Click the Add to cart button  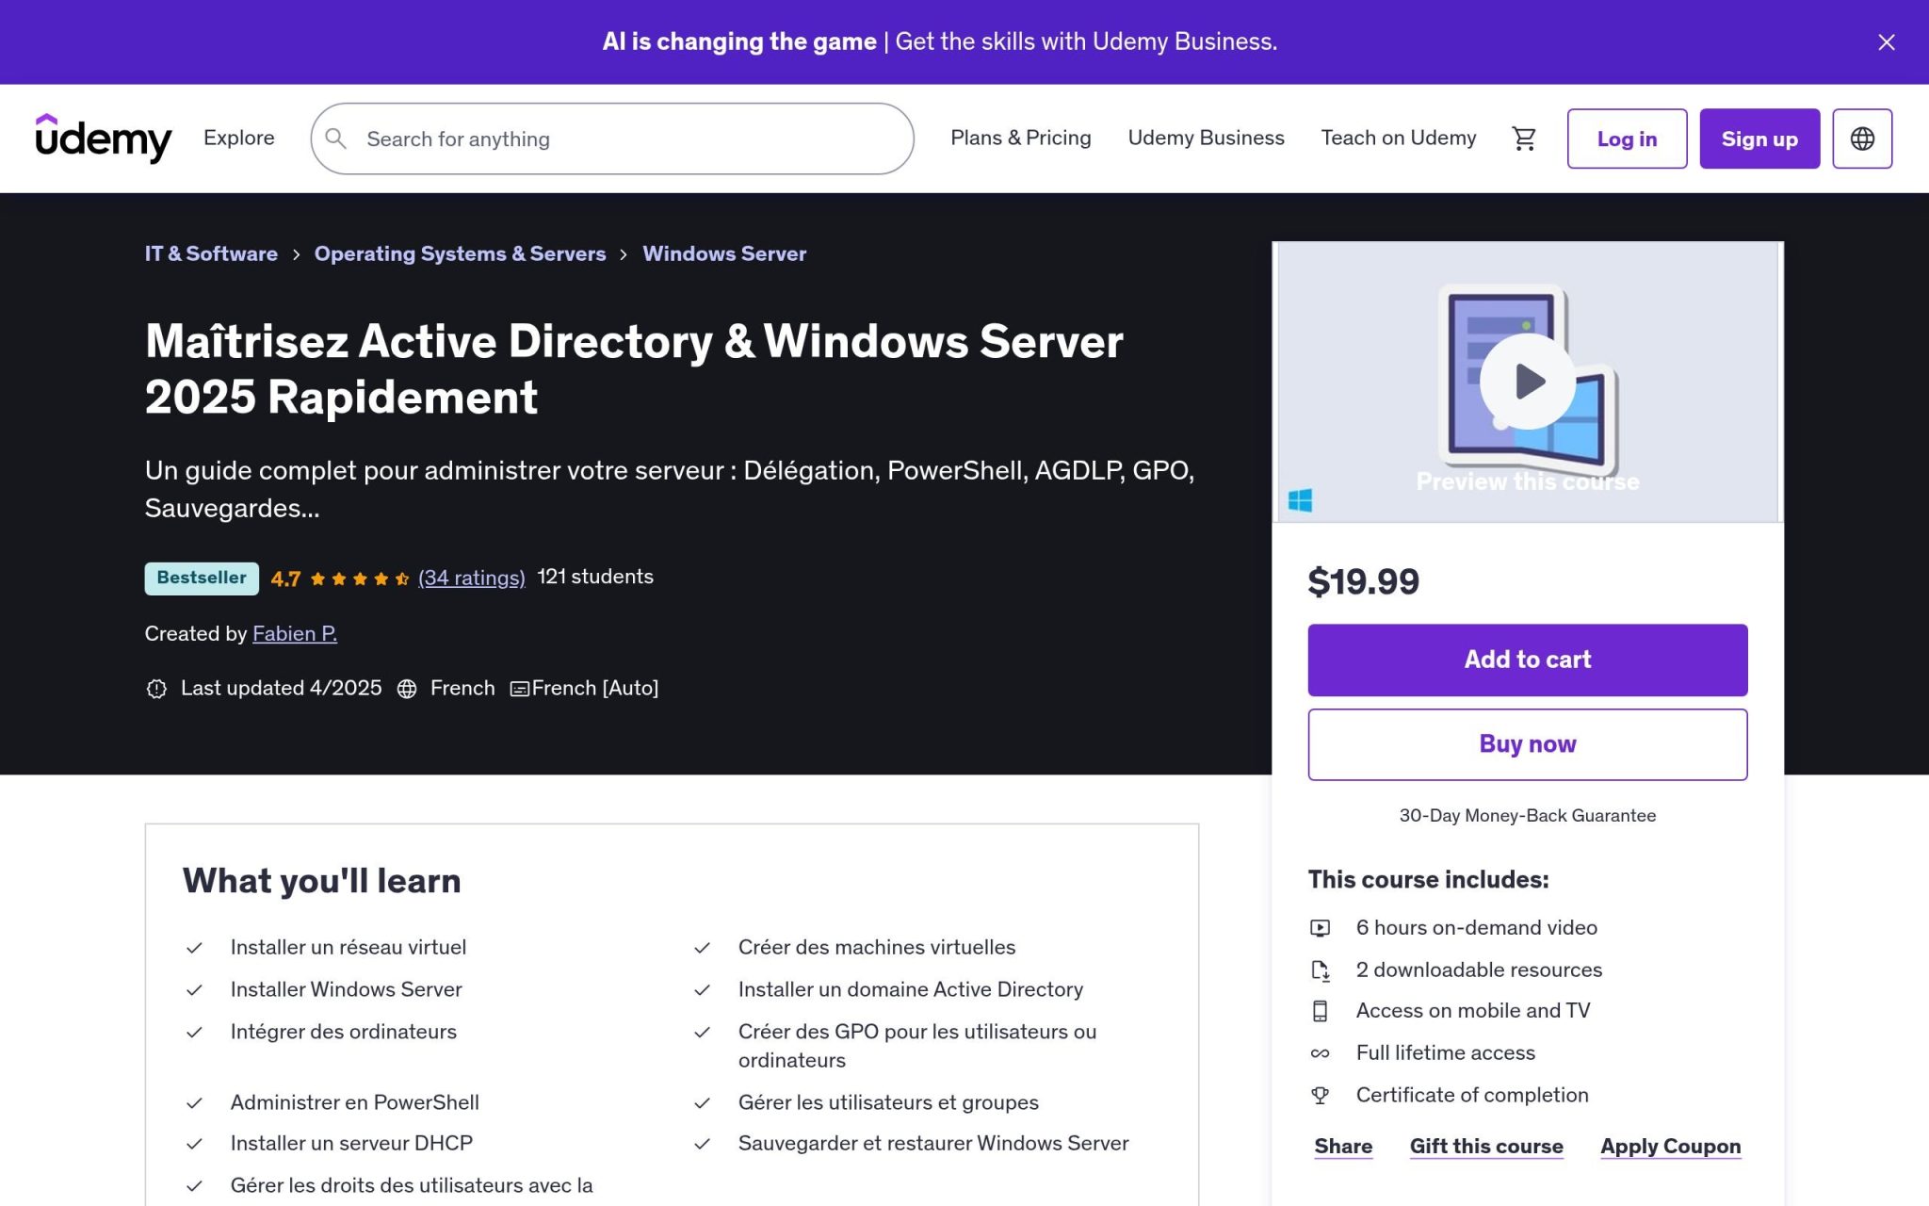(1527, 660)
